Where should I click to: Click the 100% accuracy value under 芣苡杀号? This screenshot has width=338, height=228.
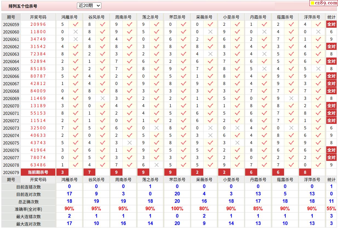pyautogui.click(x=177, y=209)
